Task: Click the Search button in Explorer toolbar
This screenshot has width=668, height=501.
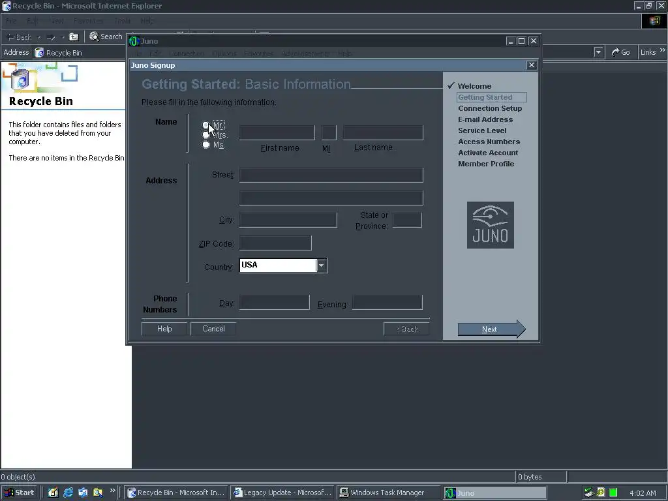Action: [x=106, y=37]
